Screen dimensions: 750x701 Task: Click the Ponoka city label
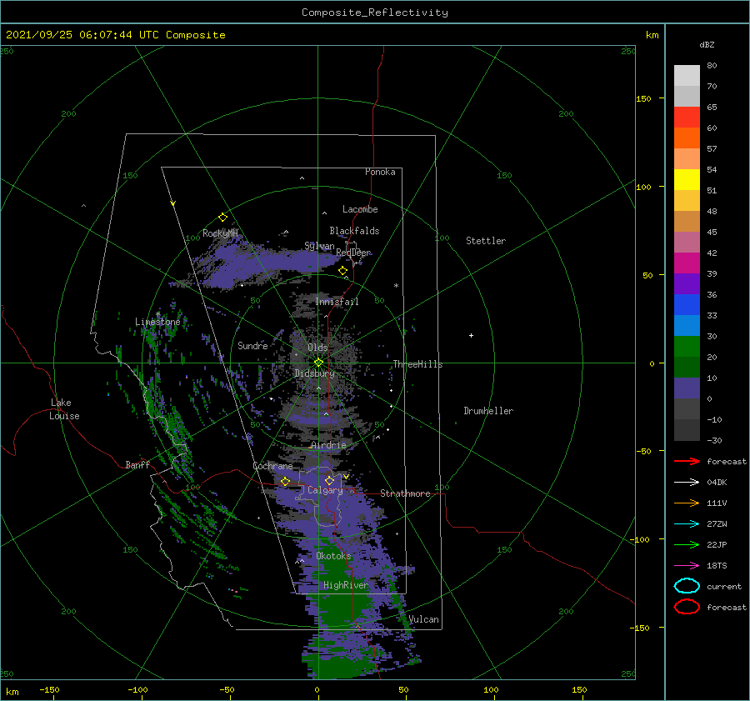click(x=380, y=172)
